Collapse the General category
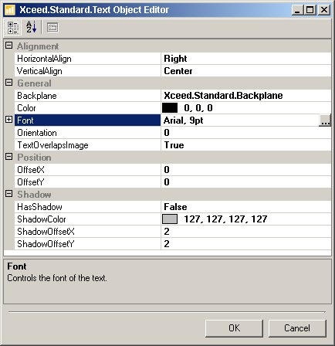 (9, 83)
